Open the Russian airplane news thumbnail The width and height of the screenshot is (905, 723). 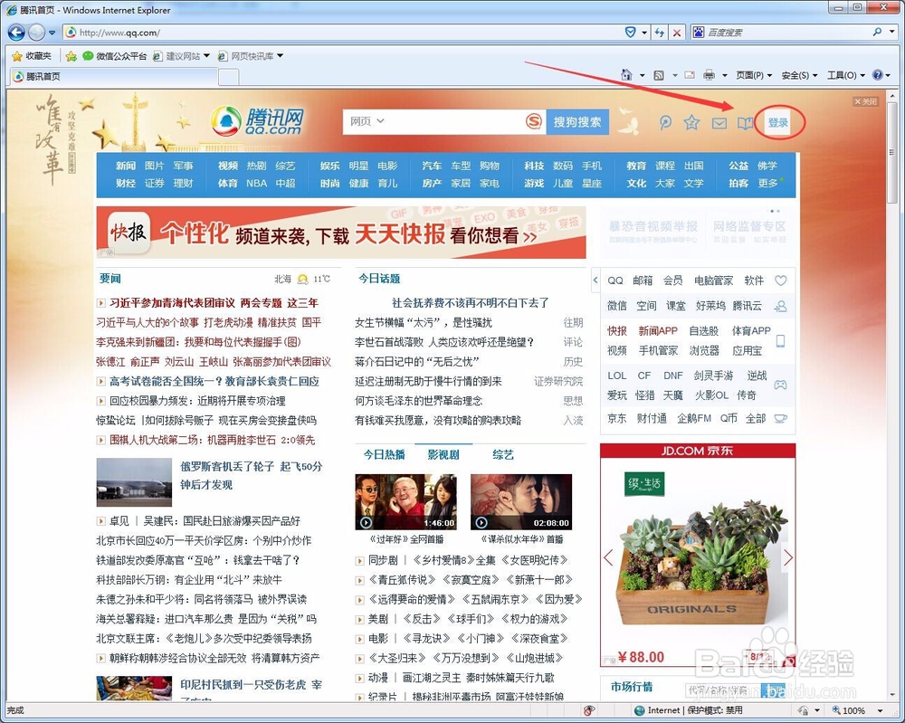tap(134, 482)
